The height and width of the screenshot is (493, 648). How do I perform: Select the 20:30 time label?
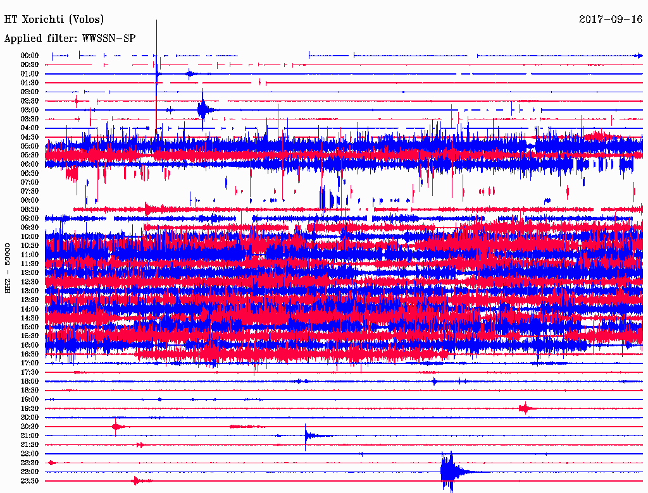[30, 427]
